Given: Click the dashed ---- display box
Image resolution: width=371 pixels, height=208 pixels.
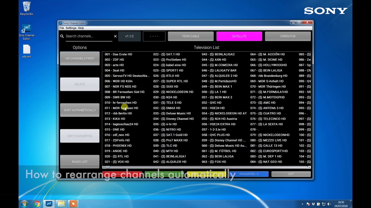Looking at the screenshot, I should coord(154,36).
